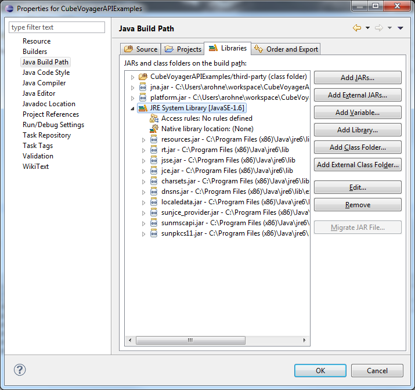
Task: Expand the third-party class folder node
Action: tap(132, 77)
